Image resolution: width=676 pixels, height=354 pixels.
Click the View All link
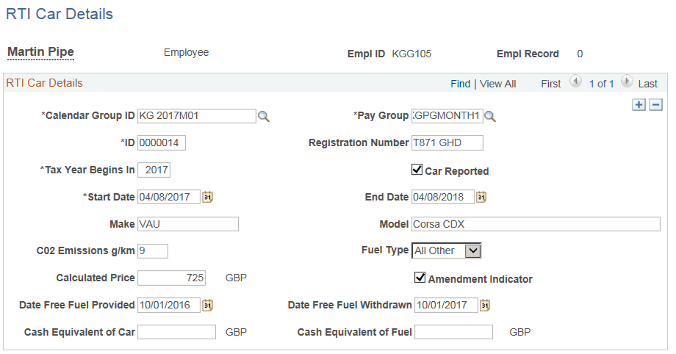tap(498, 84)
